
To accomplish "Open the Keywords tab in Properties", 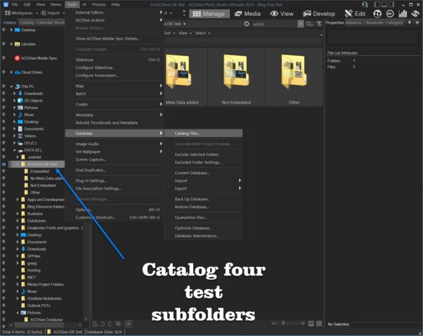I will [x=375, y=23].
